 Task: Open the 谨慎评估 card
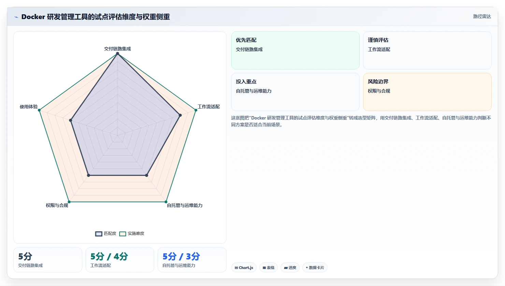click(427, 50)
